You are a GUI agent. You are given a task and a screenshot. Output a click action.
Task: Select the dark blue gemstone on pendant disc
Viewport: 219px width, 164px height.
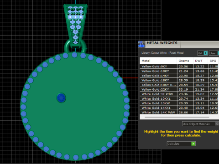pos(61,97)
